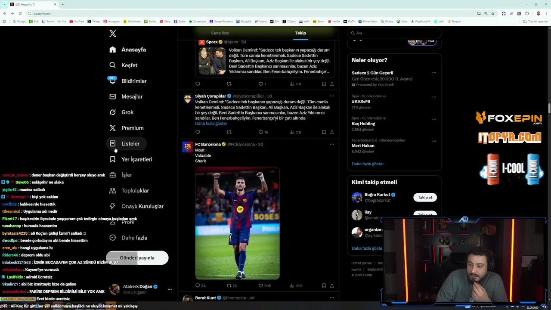Open options for the Sadece 2 Gün Geçerli ad
The image size is (551, 310).
click(434, 73)
